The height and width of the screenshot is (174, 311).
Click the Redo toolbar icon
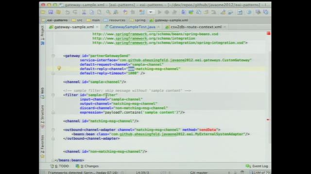pos(75,12)
